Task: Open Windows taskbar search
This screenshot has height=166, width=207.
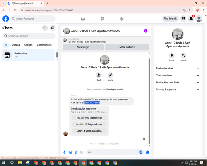Action: pos(12,163)
